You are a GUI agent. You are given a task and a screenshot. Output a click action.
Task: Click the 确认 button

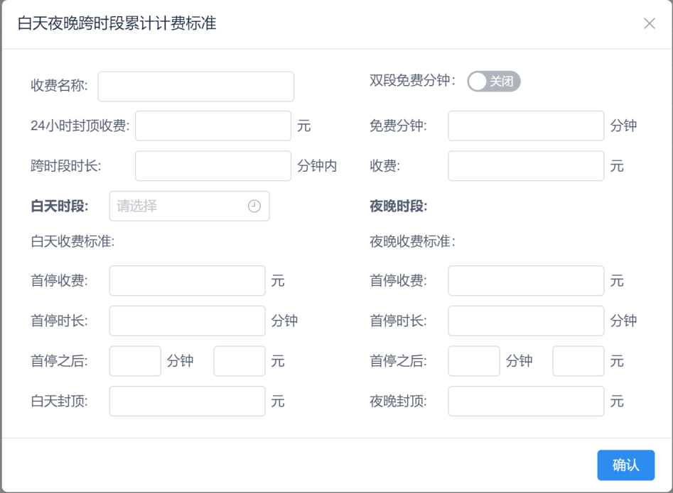point(626,465)
